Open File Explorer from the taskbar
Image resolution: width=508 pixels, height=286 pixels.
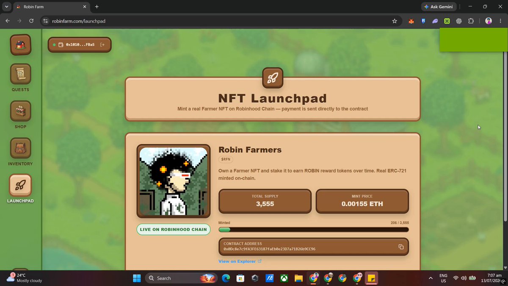(x=298, y=278)
